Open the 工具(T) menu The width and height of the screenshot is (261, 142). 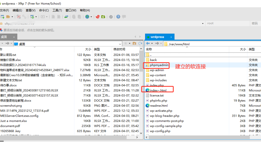(x=57, y=10)
